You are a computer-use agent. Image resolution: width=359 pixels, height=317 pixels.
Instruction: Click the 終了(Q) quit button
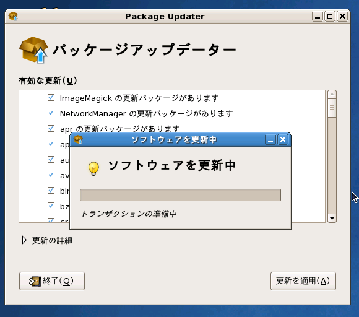pos(52,281)
